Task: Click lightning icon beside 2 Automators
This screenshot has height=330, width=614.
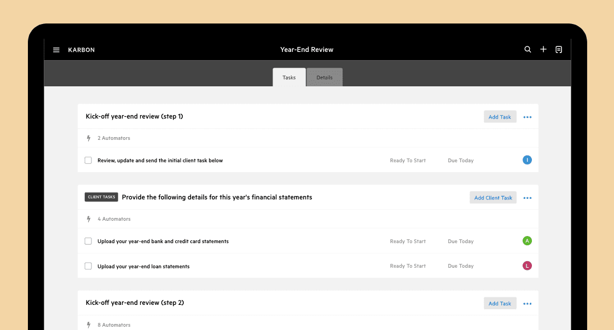Action: click(x=89, y=138)
